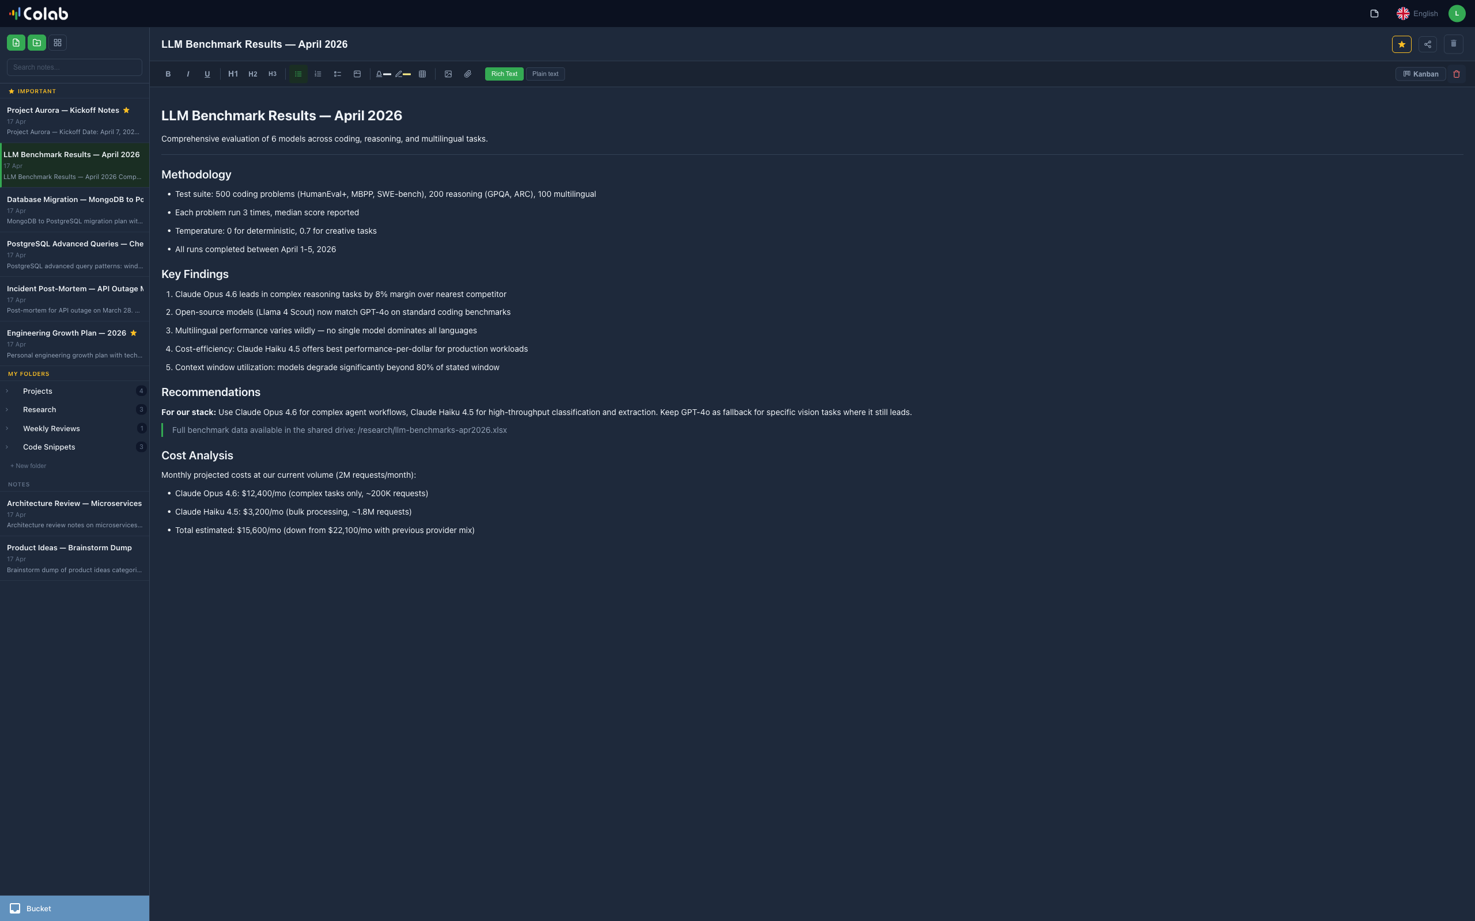Screen dimensions: 1475x921
Task: Click the star icon on Engineering Growth Plan
Action: tap(134, 333)
